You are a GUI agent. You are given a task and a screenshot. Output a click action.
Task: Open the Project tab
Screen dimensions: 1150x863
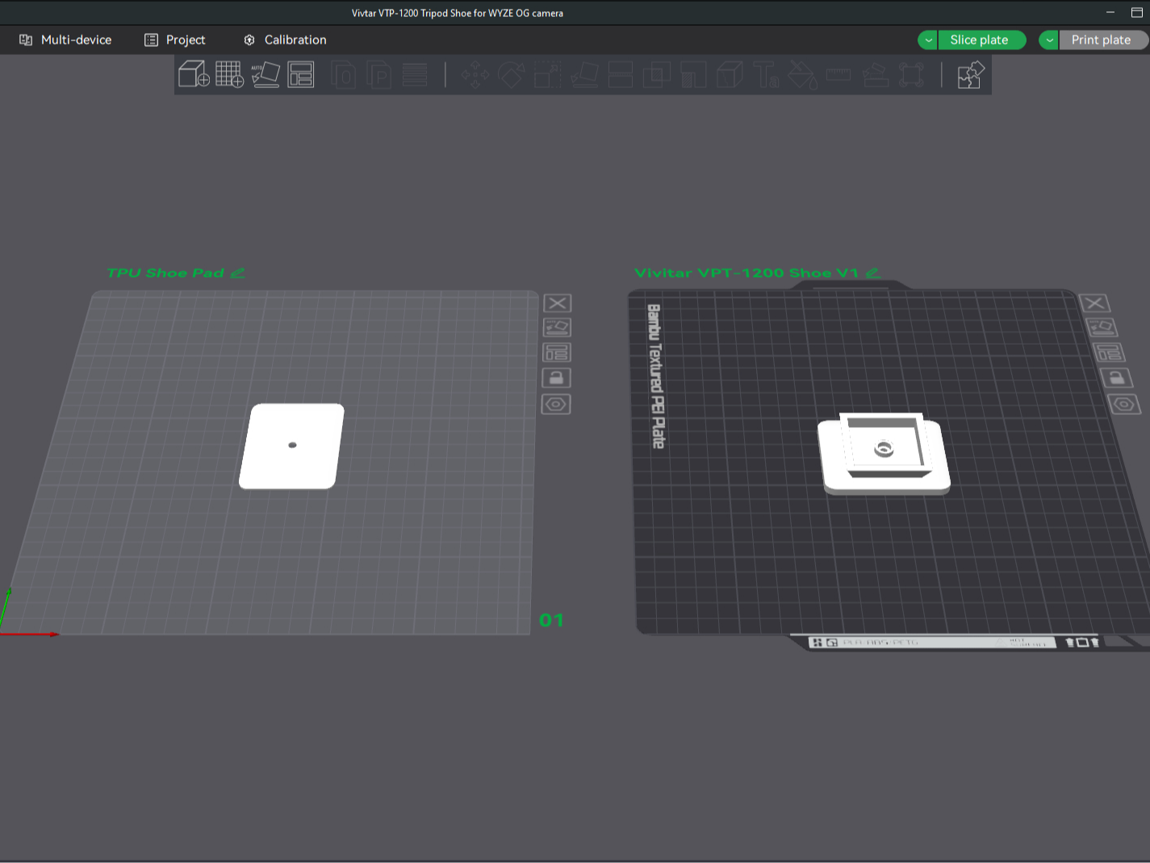tap(174, 40)
